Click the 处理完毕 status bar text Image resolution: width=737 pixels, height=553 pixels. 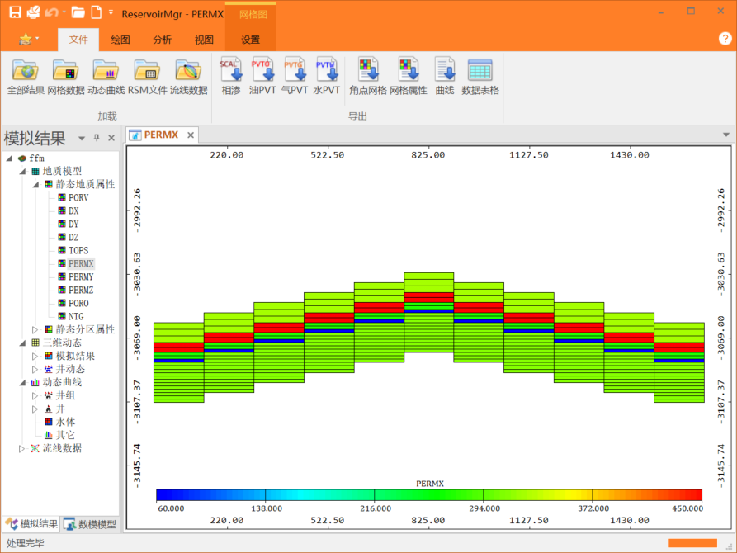(x=26, y=543)
